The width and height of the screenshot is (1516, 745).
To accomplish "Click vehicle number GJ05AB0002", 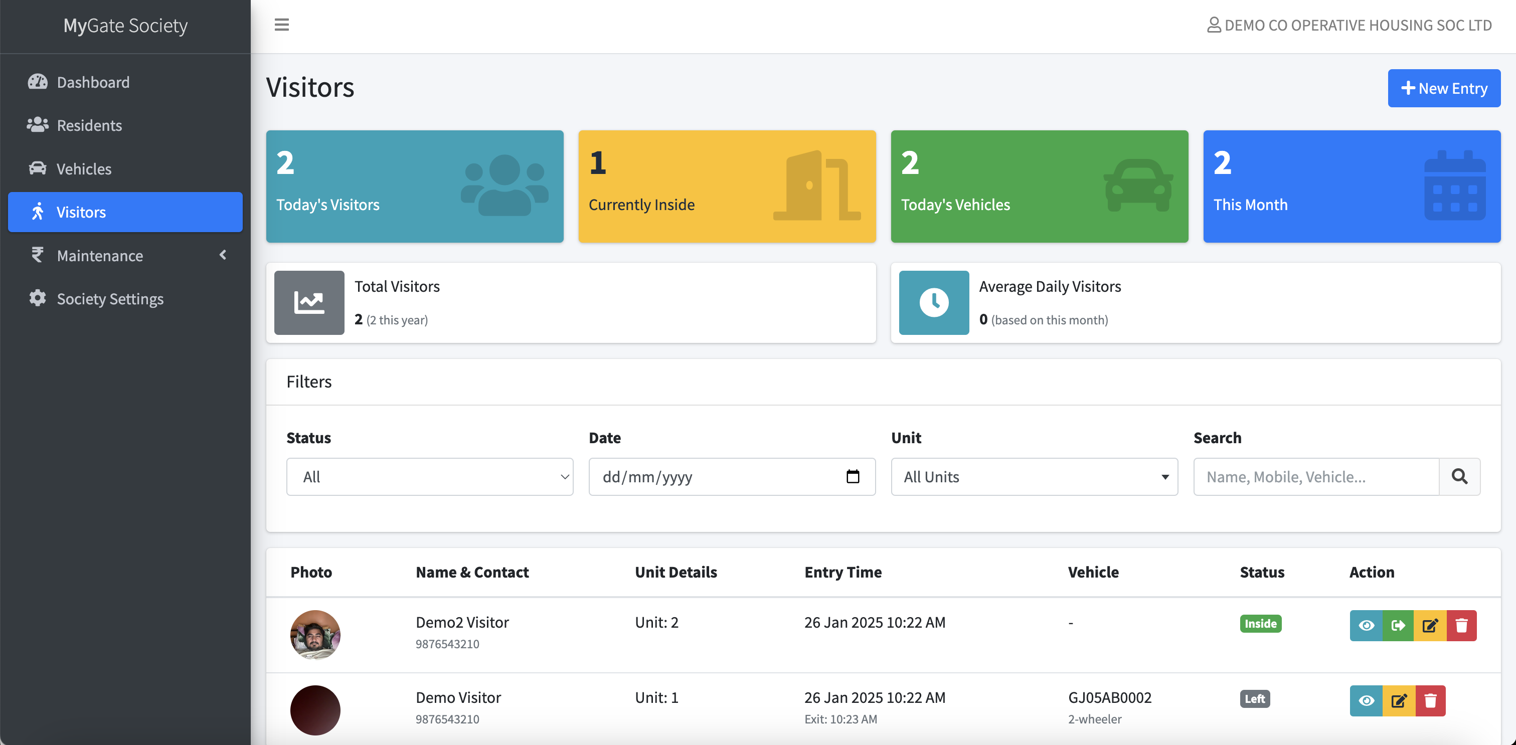I will (x=1109, y=697).
